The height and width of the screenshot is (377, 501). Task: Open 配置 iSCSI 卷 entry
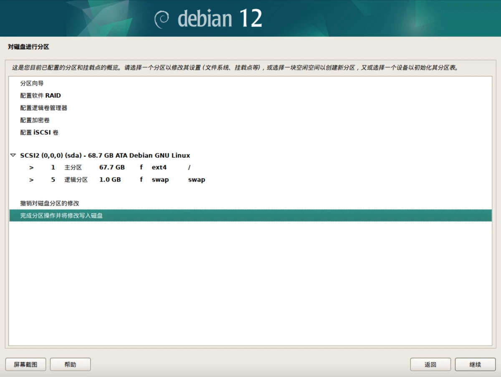pos(39,133)
